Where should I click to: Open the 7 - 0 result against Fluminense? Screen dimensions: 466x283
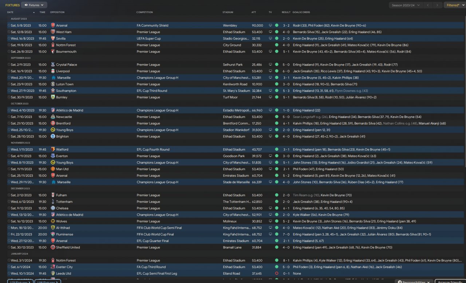[x=286, y=235]
